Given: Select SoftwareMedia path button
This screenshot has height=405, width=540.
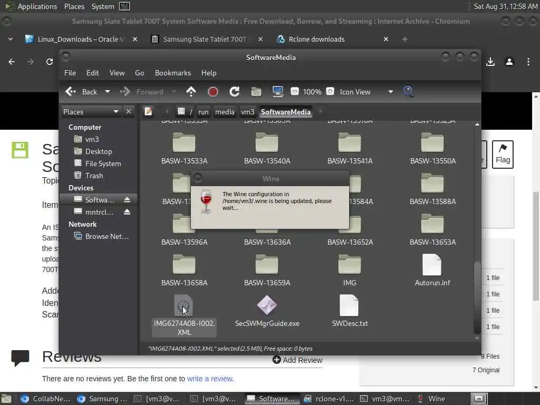Looking at the screenshot, I should click(285, 112).
